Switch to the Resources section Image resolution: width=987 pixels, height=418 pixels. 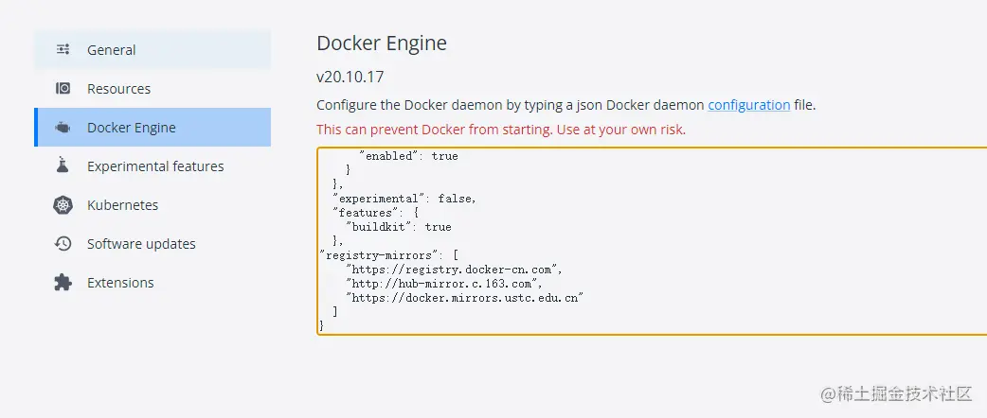(x=153, y=89)
